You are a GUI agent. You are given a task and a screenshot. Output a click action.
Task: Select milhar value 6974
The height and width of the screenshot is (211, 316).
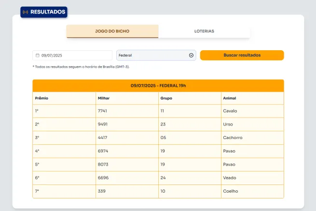127,151
